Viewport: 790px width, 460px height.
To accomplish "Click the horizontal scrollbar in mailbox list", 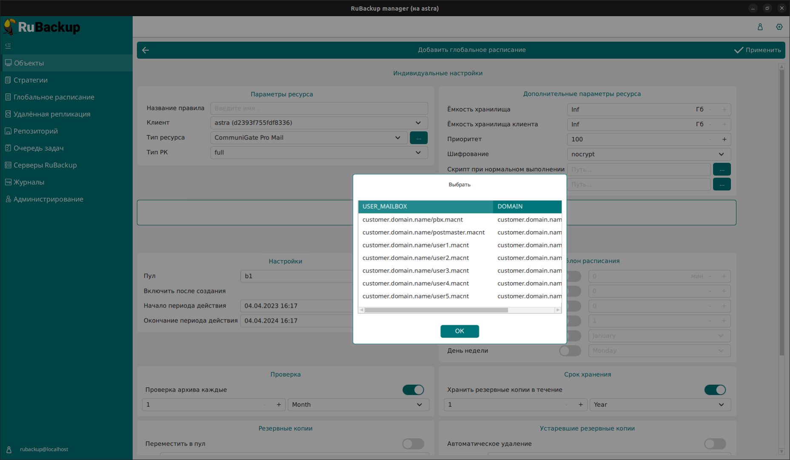I will (436, 310).
